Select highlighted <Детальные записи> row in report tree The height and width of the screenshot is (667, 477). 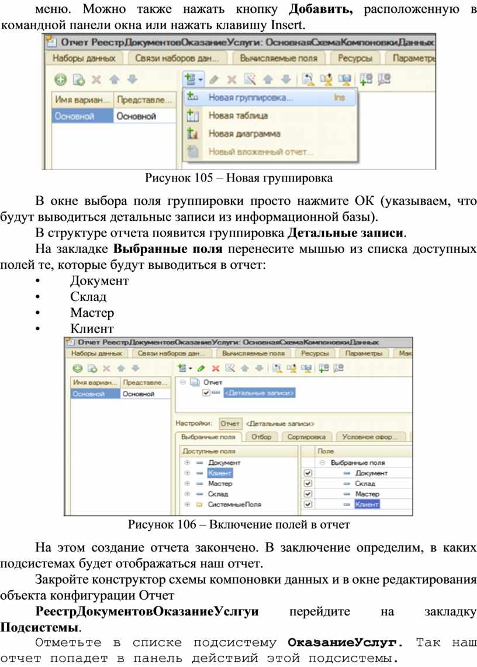click(259, 392)
